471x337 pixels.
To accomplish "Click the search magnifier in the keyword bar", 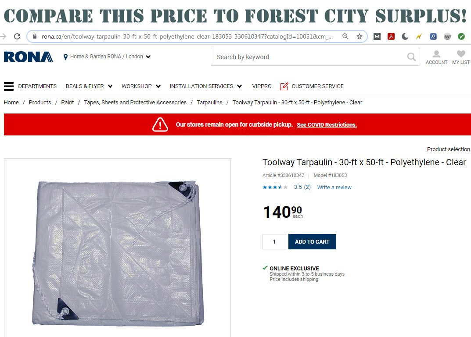I will point(411,57).
